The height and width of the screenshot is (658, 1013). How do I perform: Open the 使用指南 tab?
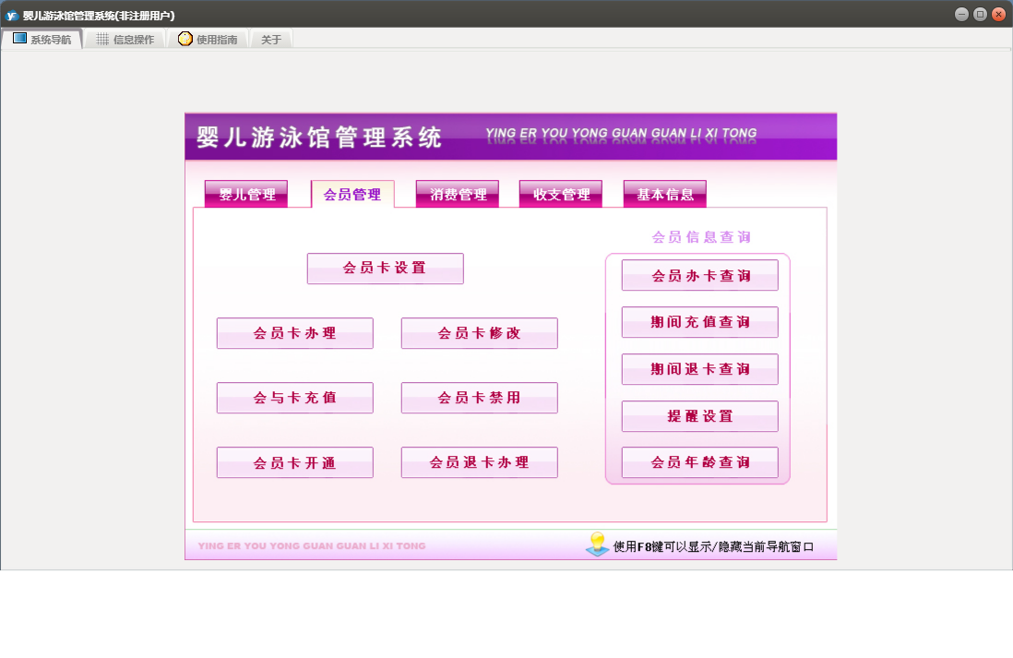coord(209,40)
